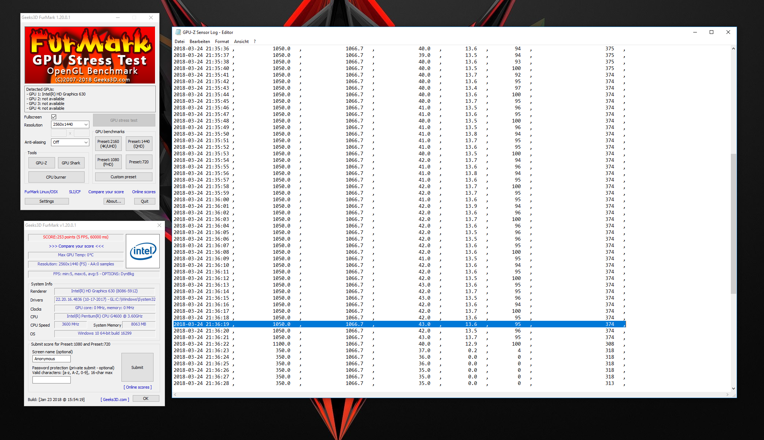This screenshot has width=764, height=440.
Task: Click the System Memory 8063 MB field
Action: coord(139,324)
